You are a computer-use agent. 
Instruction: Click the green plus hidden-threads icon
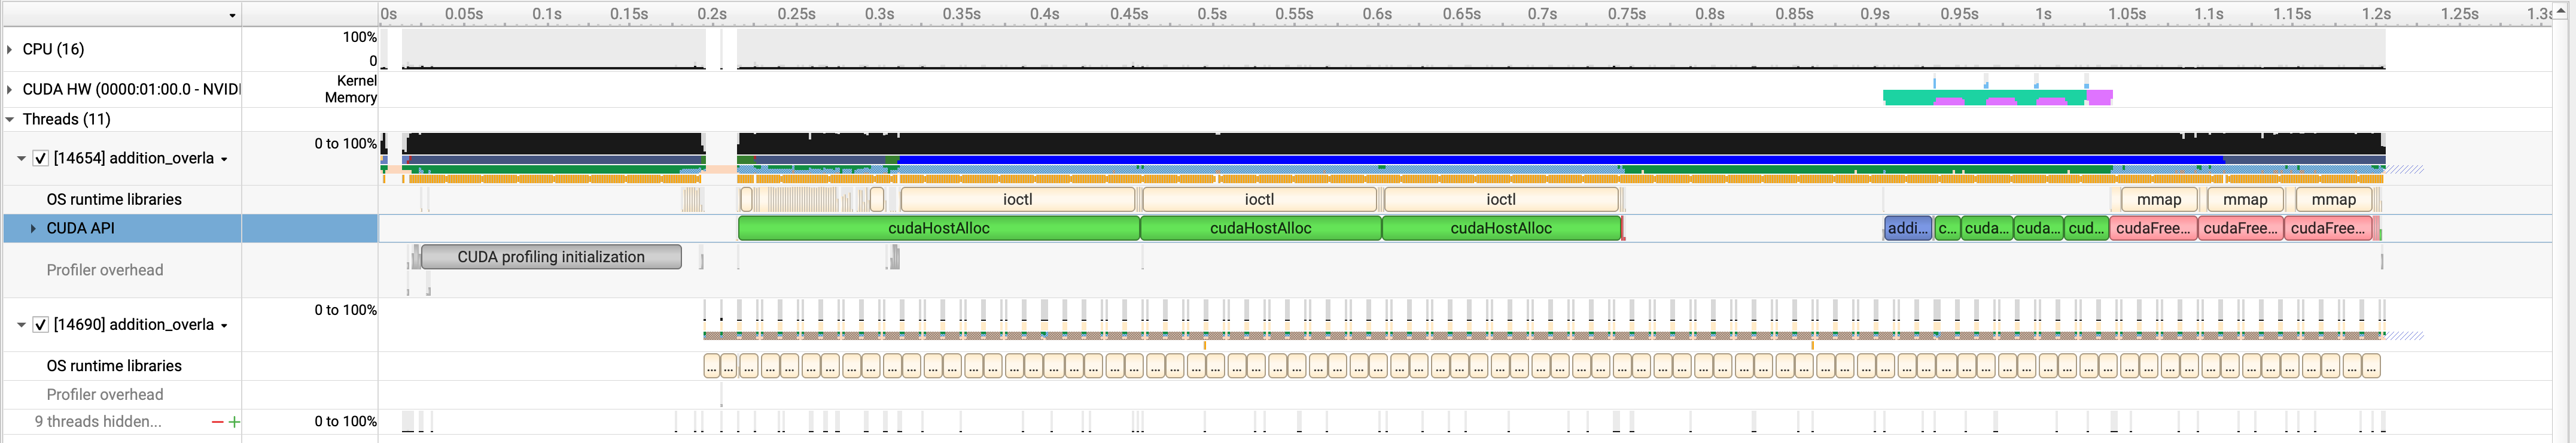[234, 422]
